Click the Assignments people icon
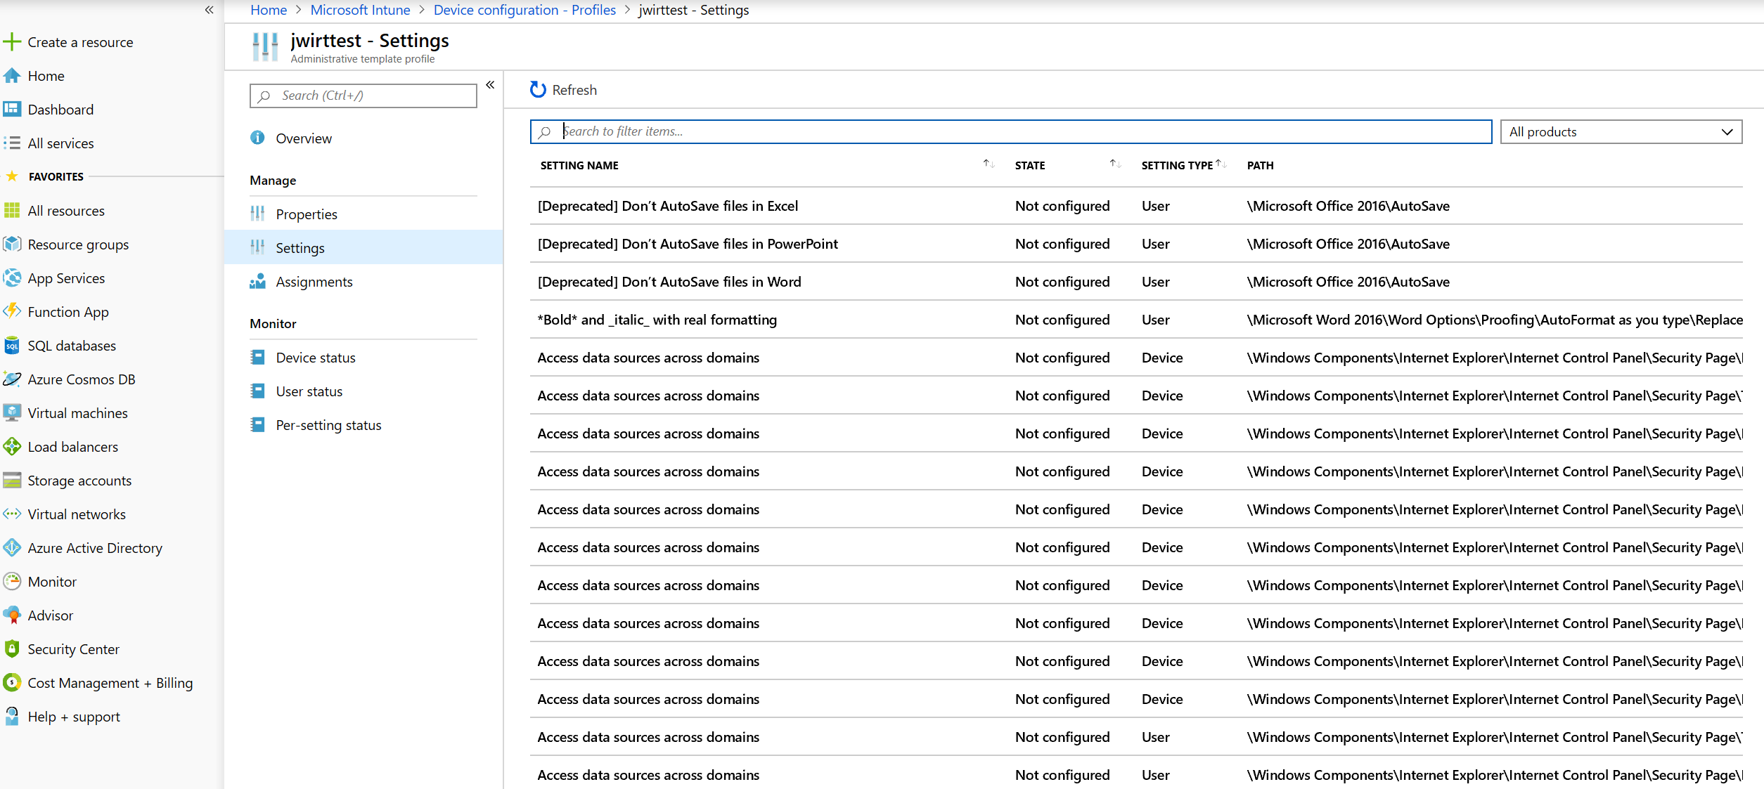The width and height of the screenshot is (1764, 789). click(257, 282)
